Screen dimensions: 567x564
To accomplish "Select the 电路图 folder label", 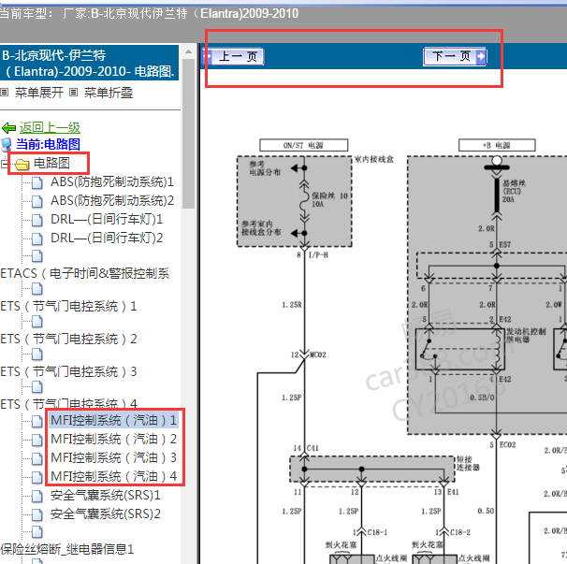I will tap(51, 163).
